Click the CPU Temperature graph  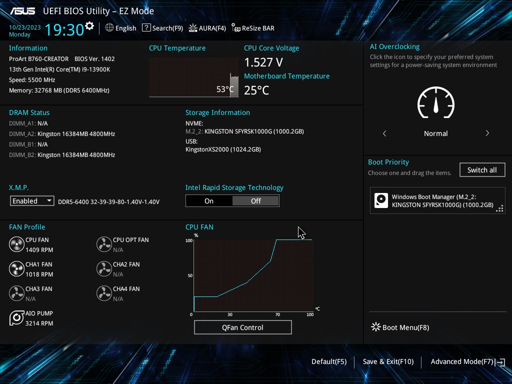coord(194,77)
